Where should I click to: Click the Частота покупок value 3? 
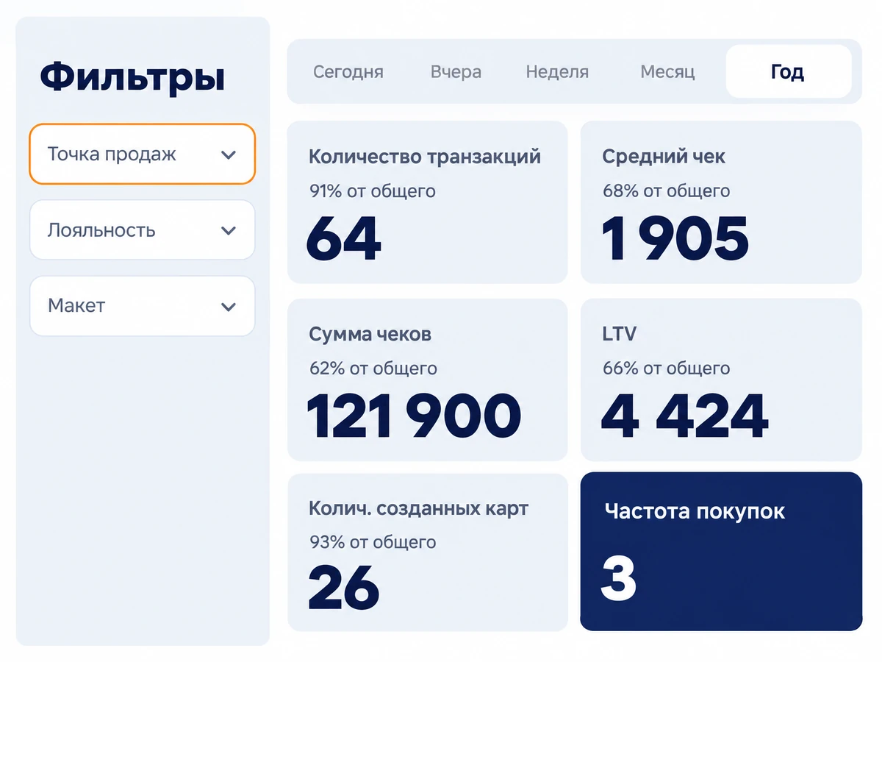(618, 577)
